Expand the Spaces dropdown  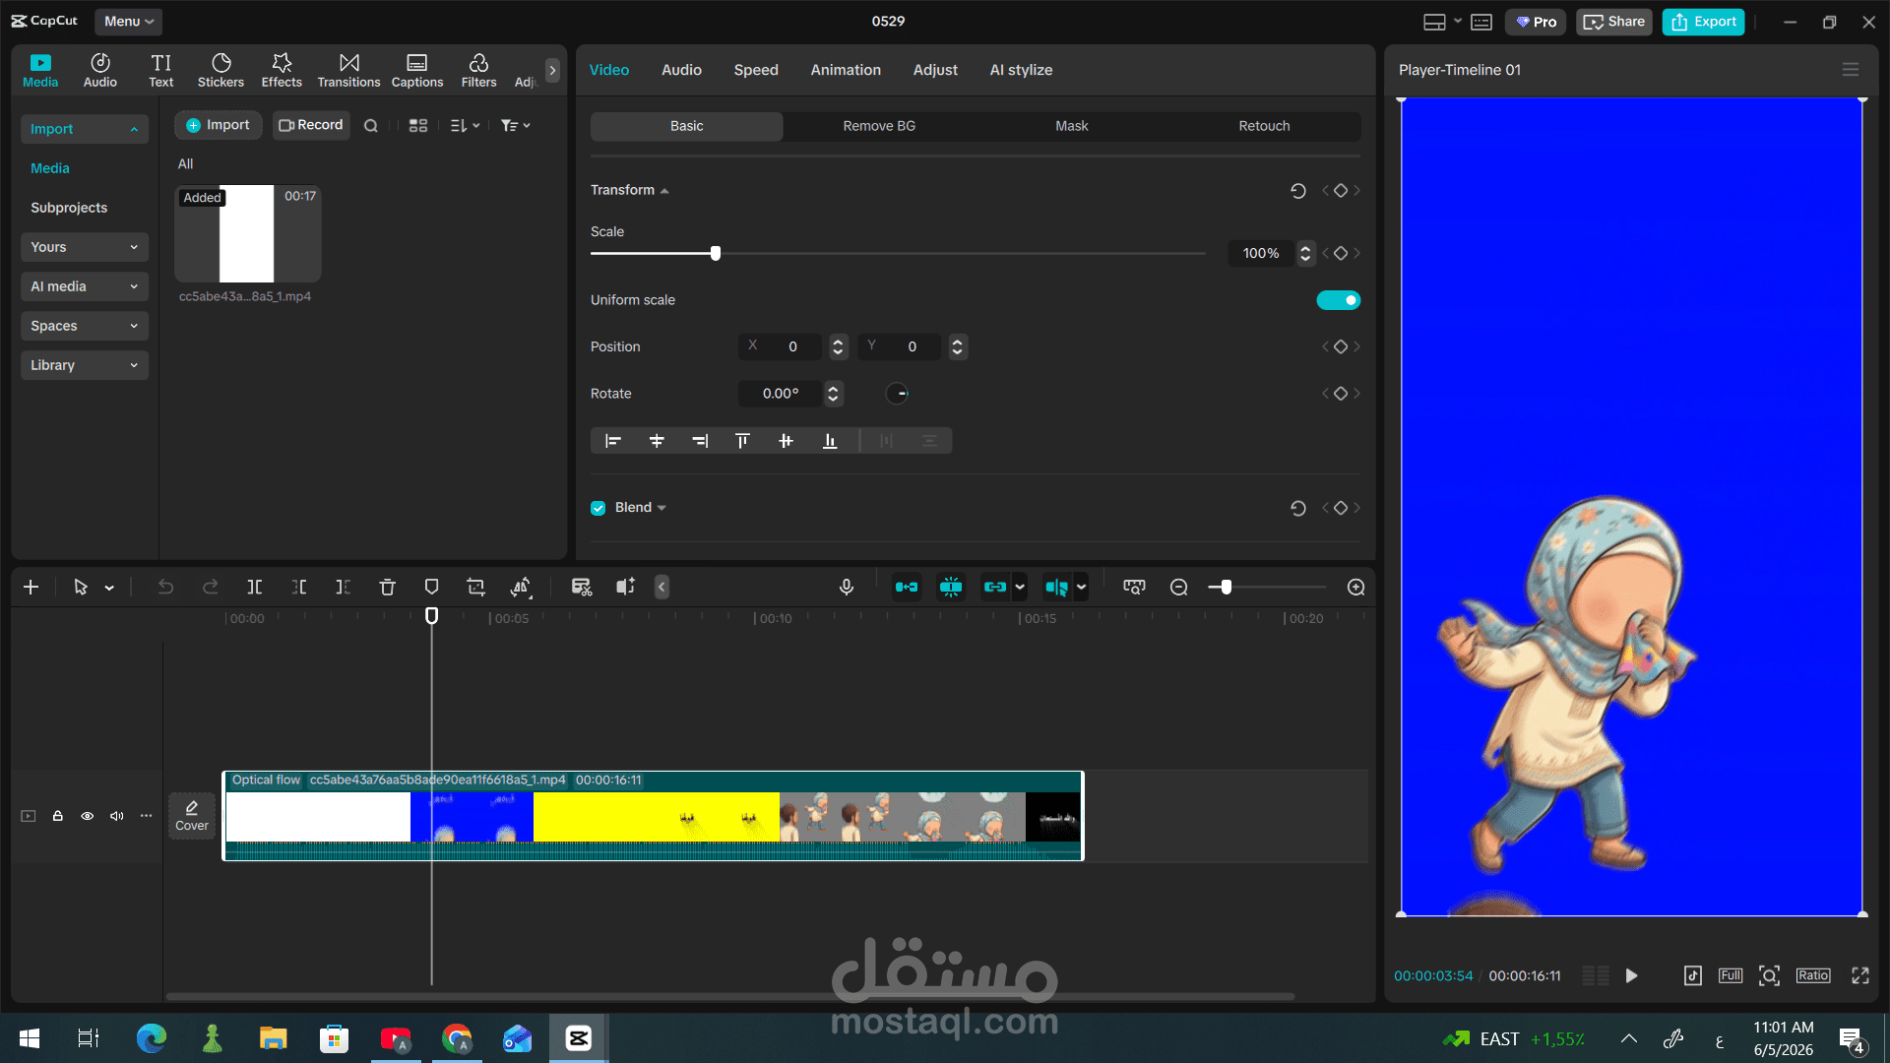click(85, 326)
